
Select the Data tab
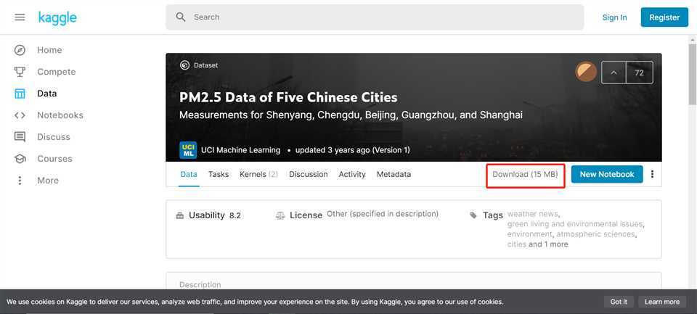coord(189,175)
